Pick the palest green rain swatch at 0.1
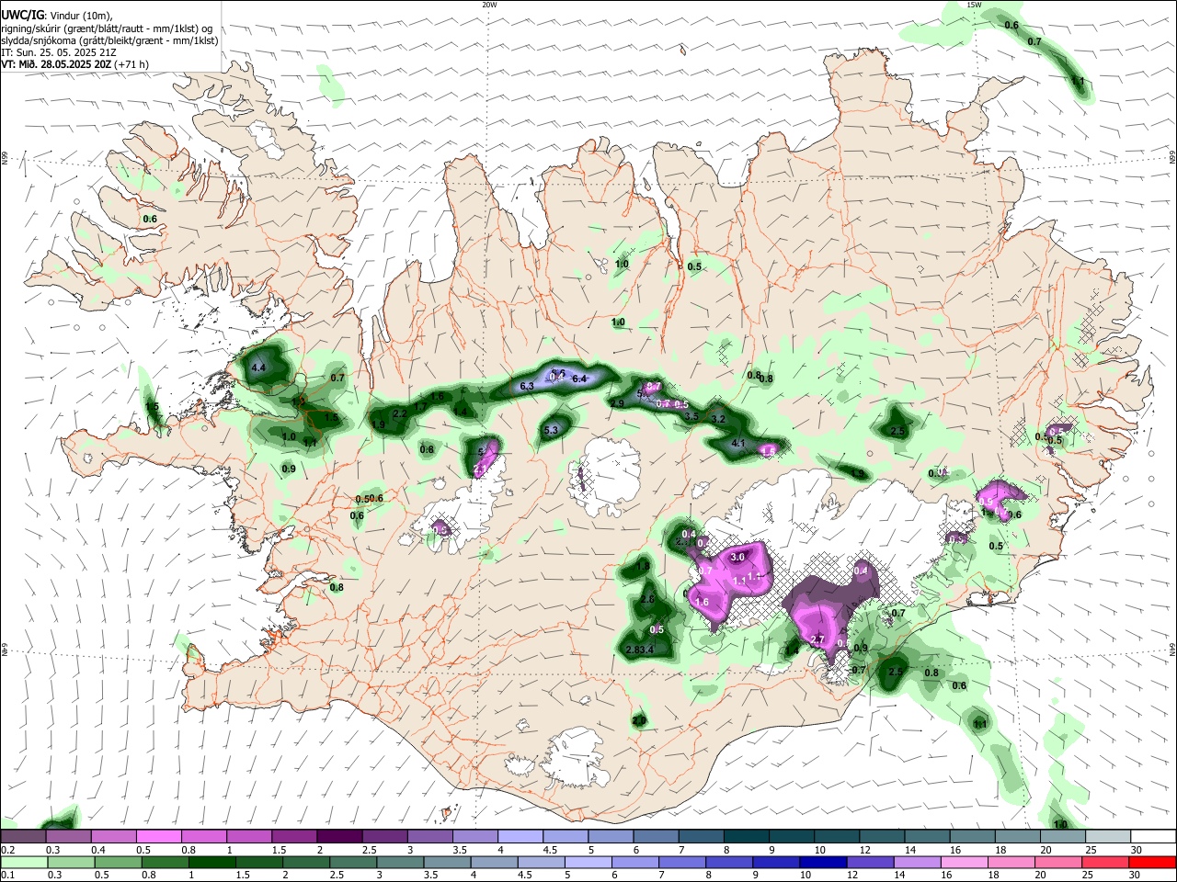1177x882 pixels. 23,862
